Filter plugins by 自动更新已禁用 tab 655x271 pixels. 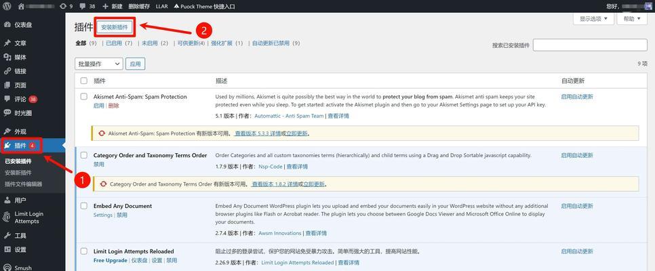coord(271,43)
